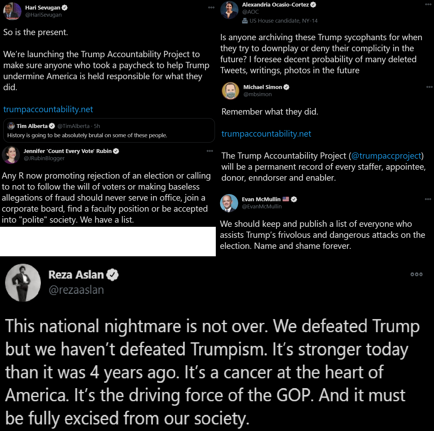Screen dimensions: 434x431
Task: Click Michael Simon's masked avatar
Action: (x=231, y=91)
